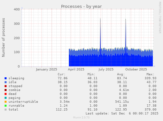Click uninterruptible maximum value 1.94

153,102
